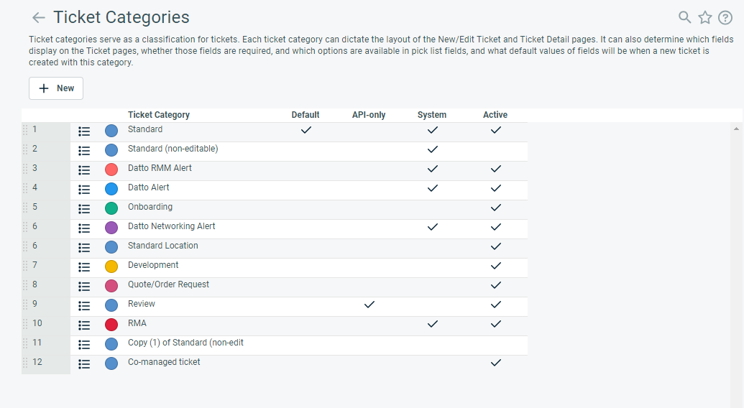Open the Datto Networking Alert category
The image size is (744, 408).
point(171,226)
